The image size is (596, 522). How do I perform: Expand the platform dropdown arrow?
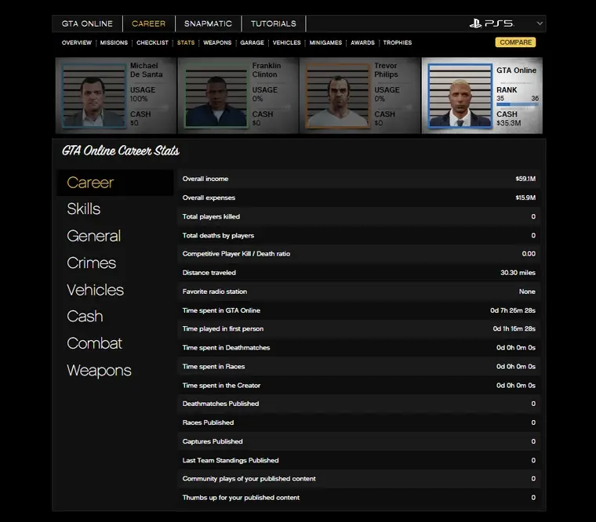(x=539, y=24)
